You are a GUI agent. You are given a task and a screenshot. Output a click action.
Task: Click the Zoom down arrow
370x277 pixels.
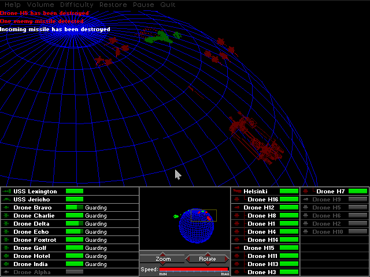click(162, 264)
